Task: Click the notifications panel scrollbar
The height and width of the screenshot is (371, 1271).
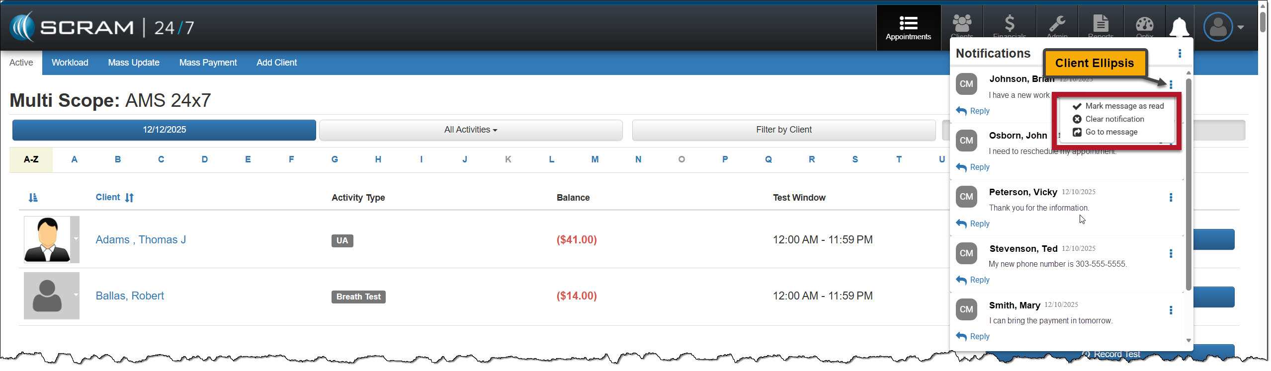Action: (x=1188, y=184)
